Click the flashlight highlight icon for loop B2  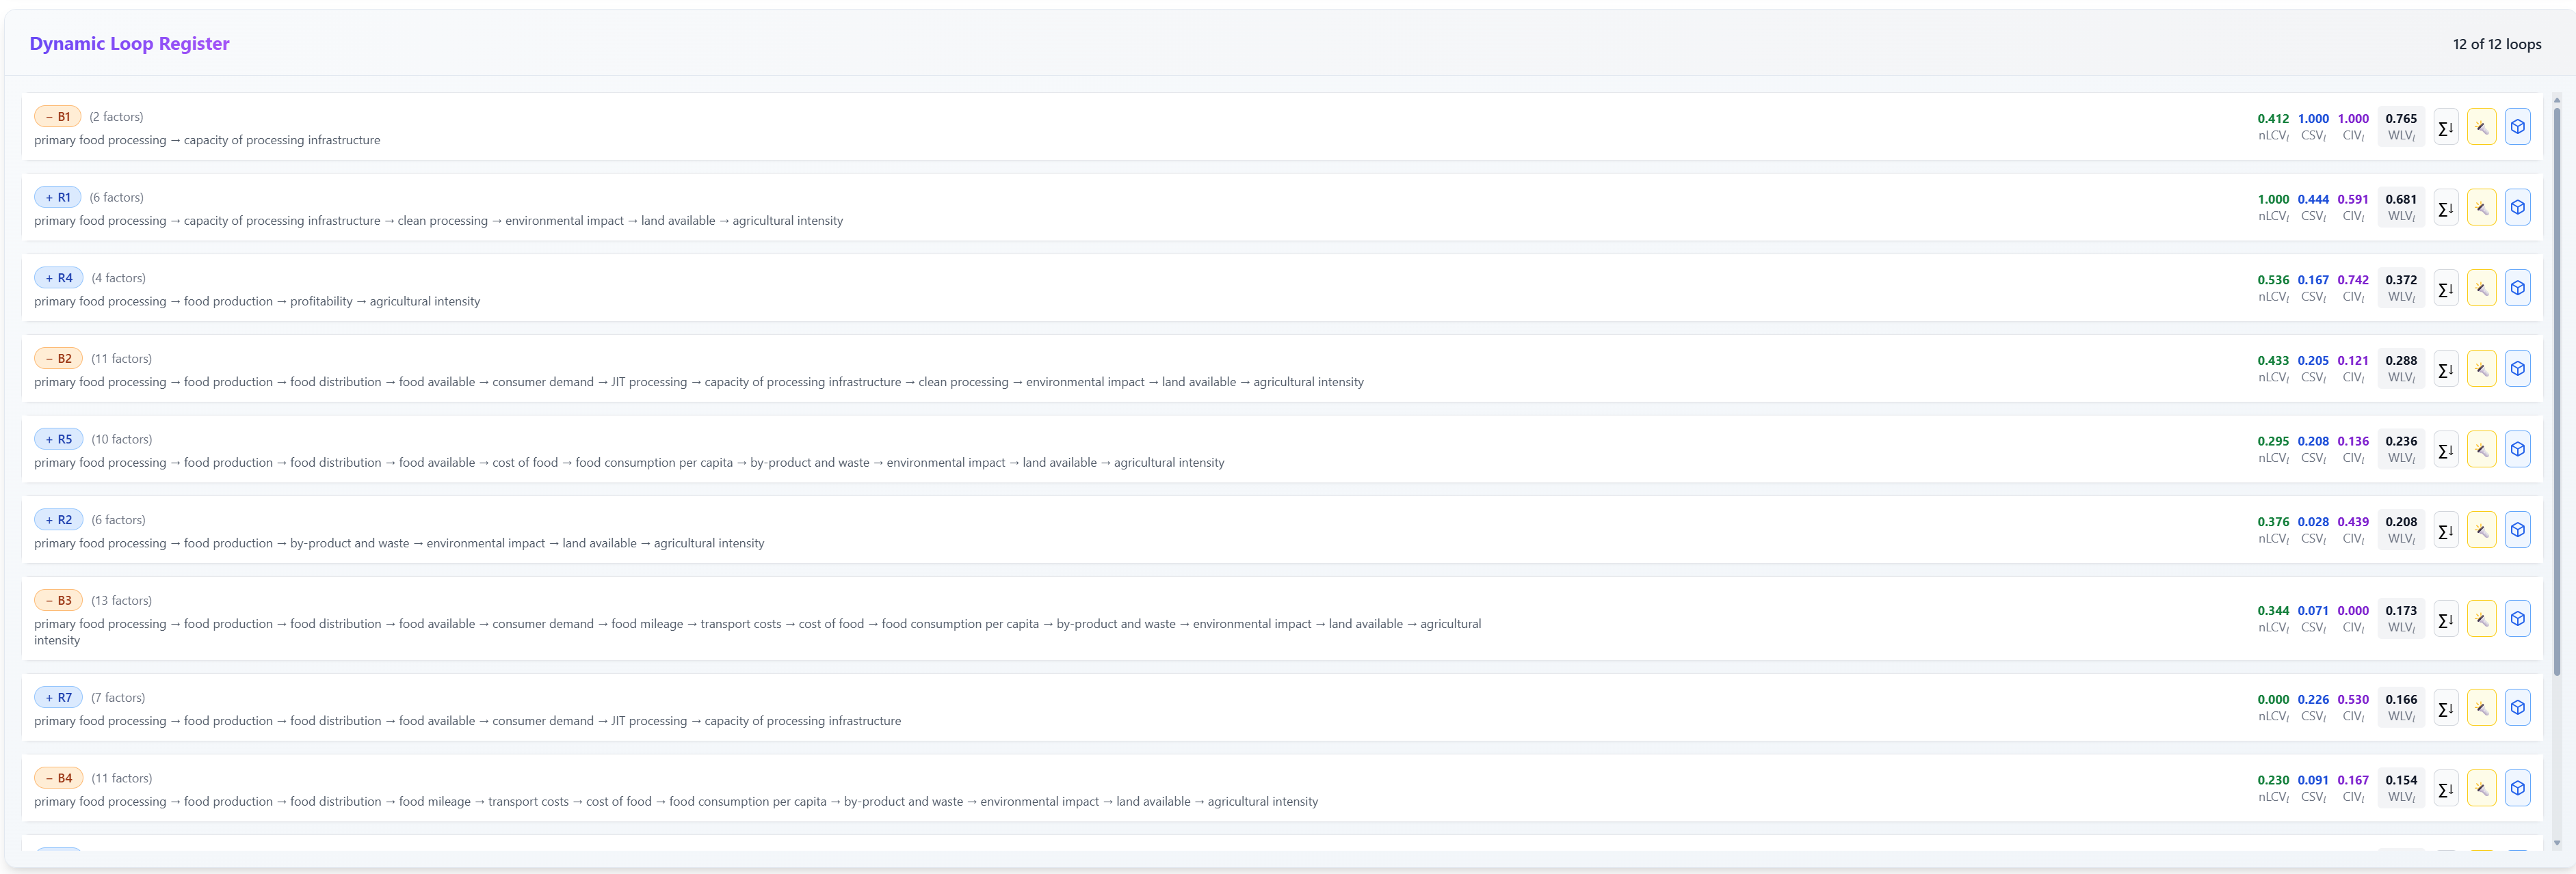coord(2481,368)
